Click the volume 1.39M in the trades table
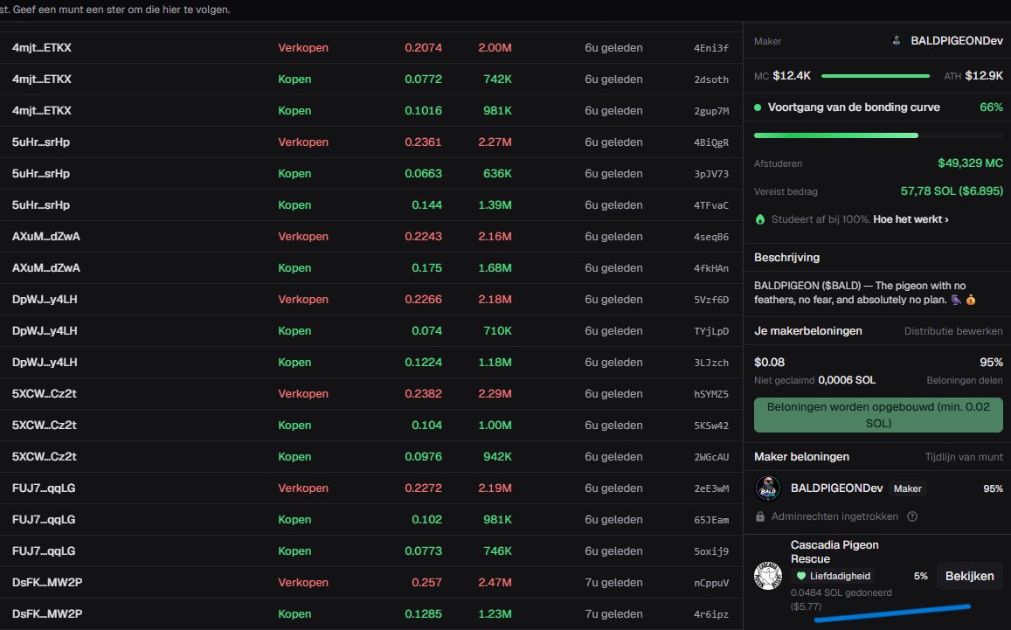 point(495,205)
